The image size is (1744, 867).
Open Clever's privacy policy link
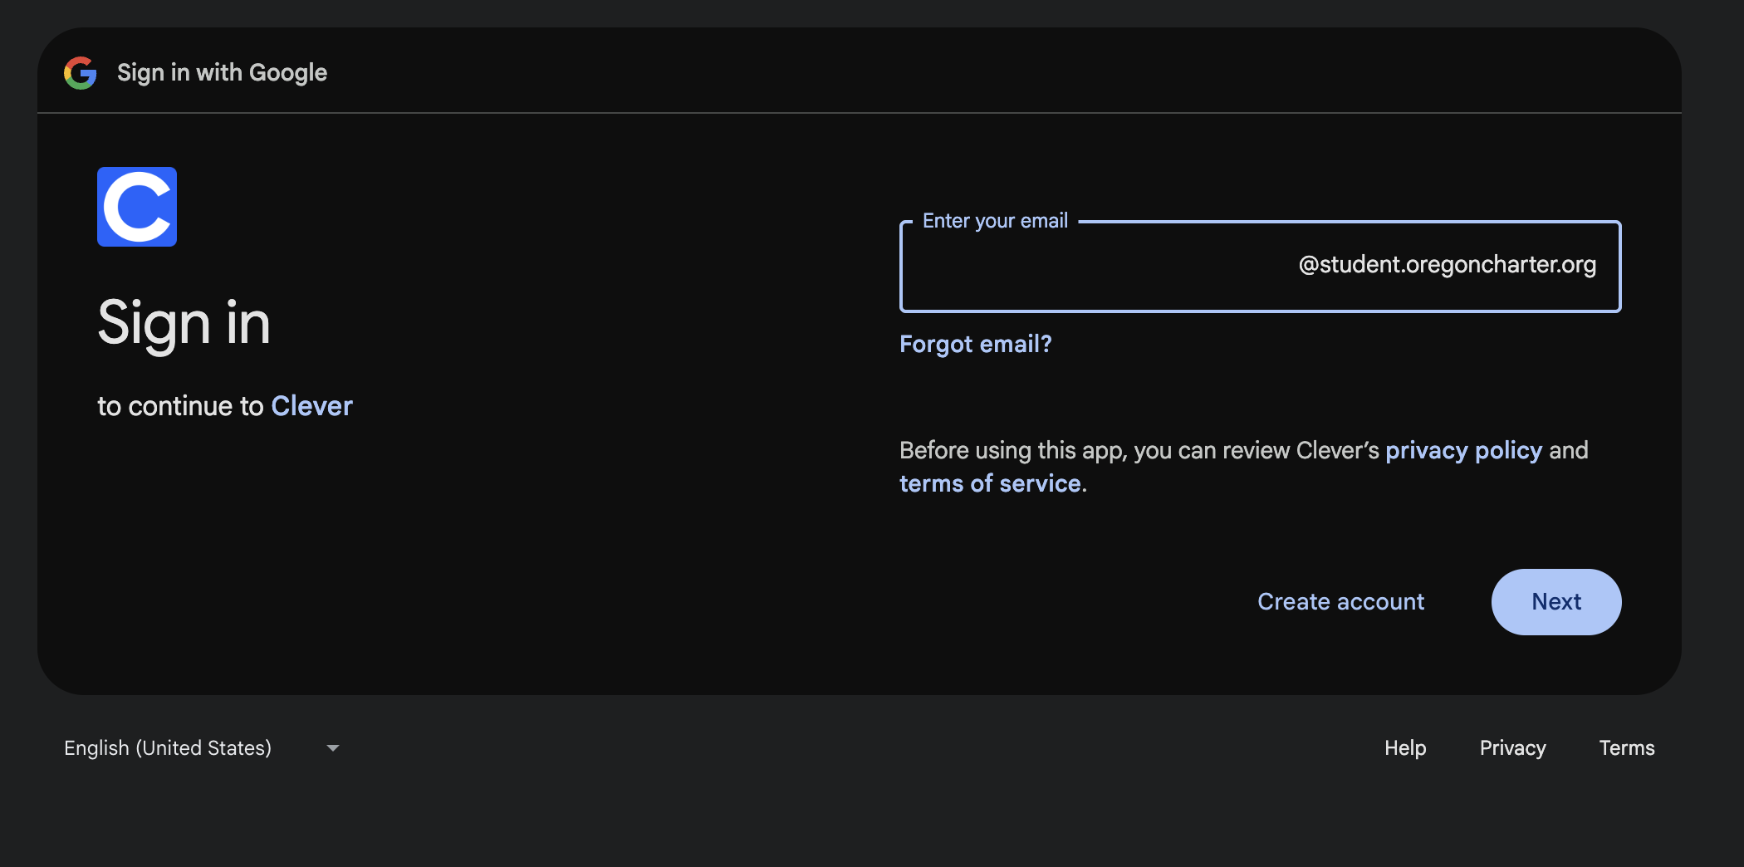coord(1463,450)
